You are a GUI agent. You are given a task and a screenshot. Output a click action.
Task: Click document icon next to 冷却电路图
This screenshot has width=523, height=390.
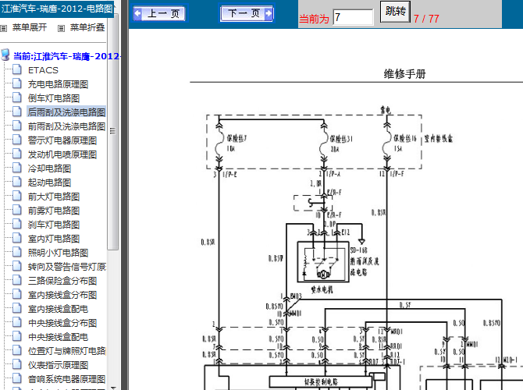point(17,168)
